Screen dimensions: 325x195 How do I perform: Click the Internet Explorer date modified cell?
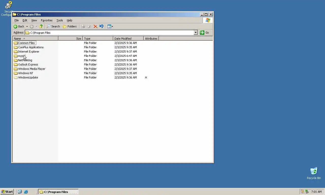point(126,52)
